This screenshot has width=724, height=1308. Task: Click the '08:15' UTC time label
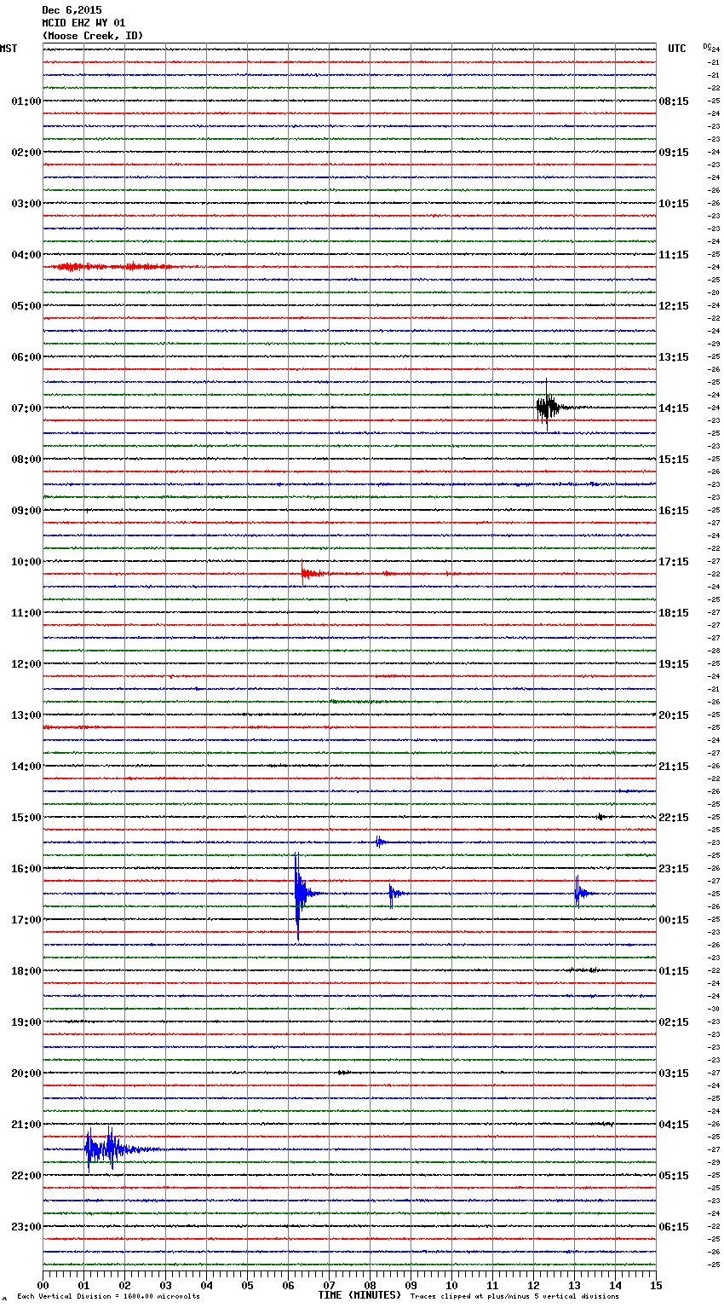point(674,101)
